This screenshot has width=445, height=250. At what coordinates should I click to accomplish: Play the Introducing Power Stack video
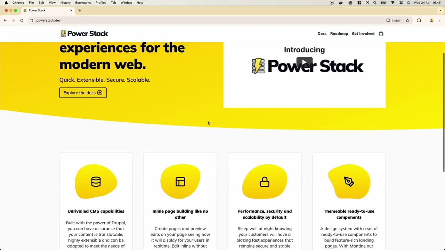click(304, 63)
